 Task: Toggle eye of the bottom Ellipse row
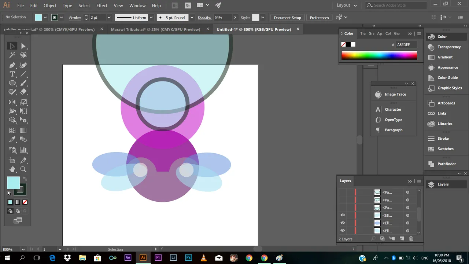click(343, 231)
